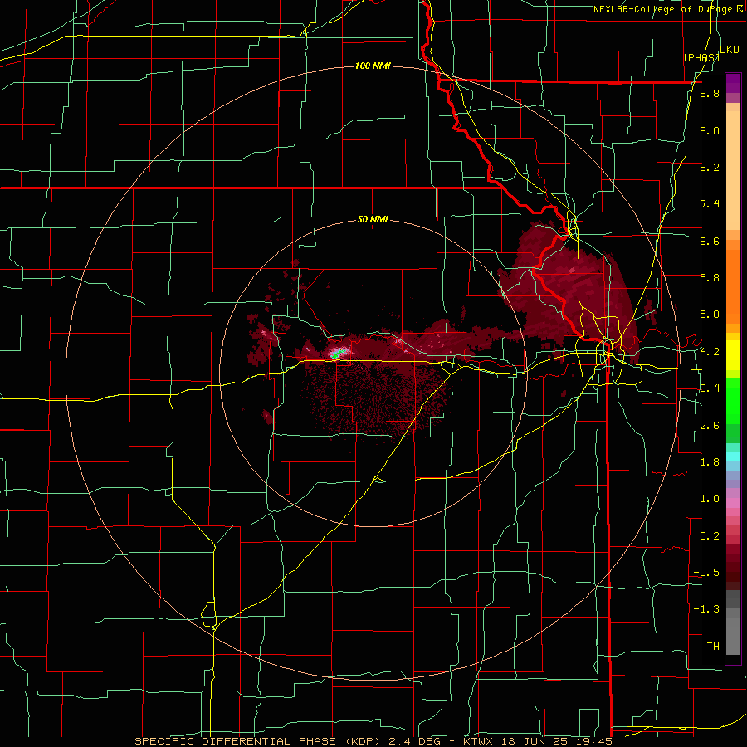Click the 8.2 value on the color scale
The height and width of the screenshot is (747, 747).
coord(710,167)
